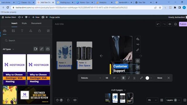Add a new page with plus icon
The width and height of the screenshot is (187, 105).
pyautogui.click(x=138, y=61)
